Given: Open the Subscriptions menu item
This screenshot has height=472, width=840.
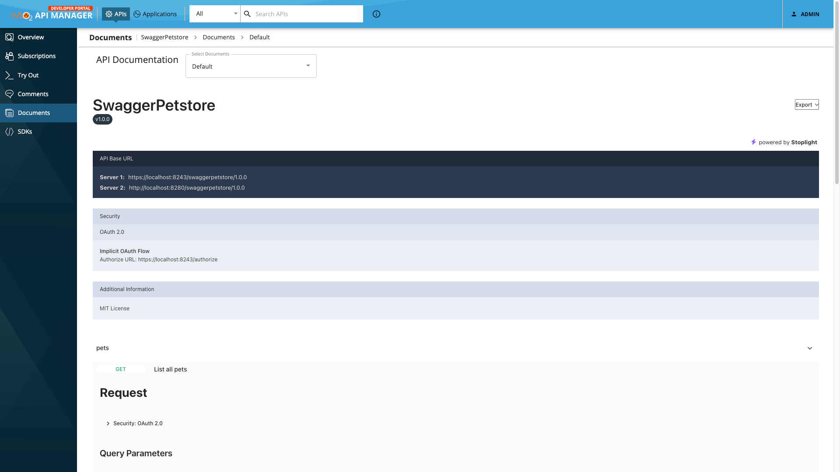Looking at the screenshot, I should [38, 56].
